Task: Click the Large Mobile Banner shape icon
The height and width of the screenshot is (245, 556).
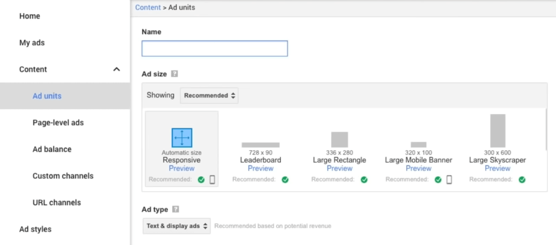Action: 419,144
